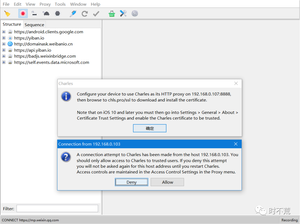
Task: Click the Repeat request arrow icon
Action: pyautogui.click(x=84, y=14)
